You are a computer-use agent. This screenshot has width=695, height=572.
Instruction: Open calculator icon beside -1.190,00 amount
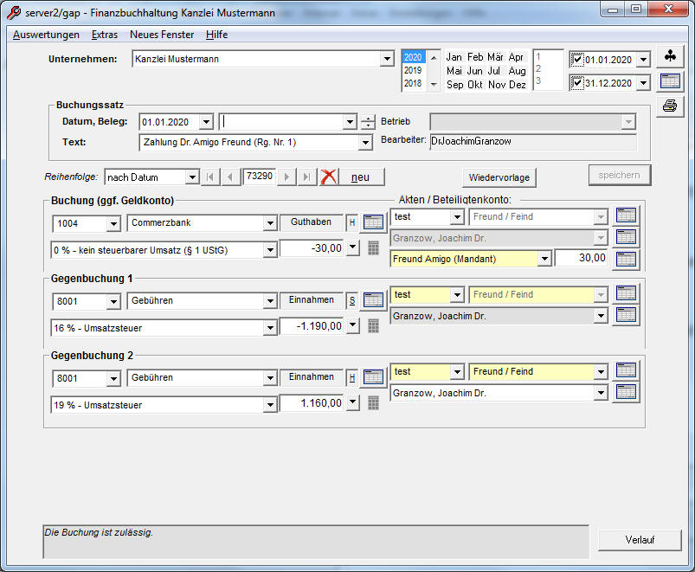(373, 326)
